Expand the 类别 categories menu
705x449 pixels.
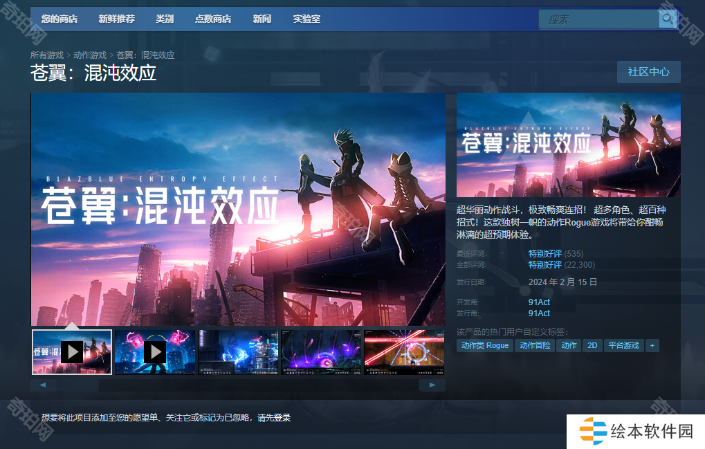[x=165, y=19]
